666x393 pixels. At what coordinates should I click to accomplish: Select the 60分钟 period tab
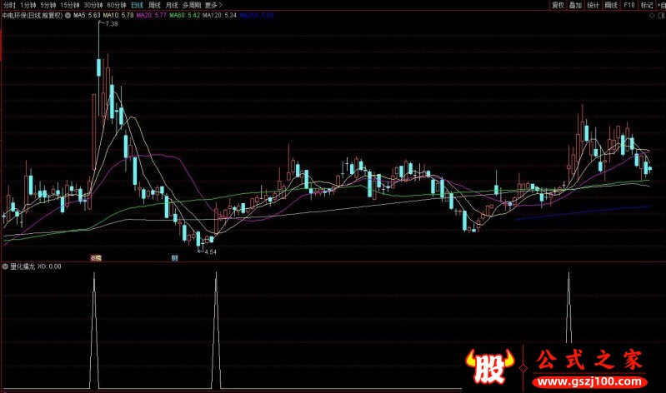(x=117, y=5)
